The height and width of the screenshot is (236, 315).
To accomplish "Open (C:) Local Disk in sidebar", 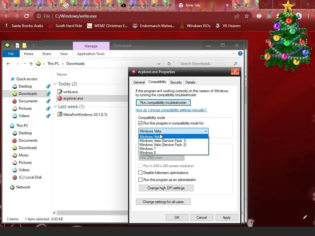I will (x=30, y=177).
